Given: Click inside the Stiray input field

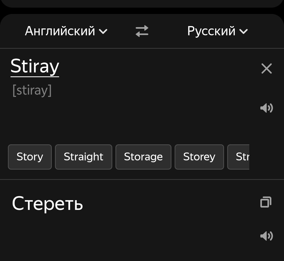Looking at the screenshot, I should (x=34, y=66).
